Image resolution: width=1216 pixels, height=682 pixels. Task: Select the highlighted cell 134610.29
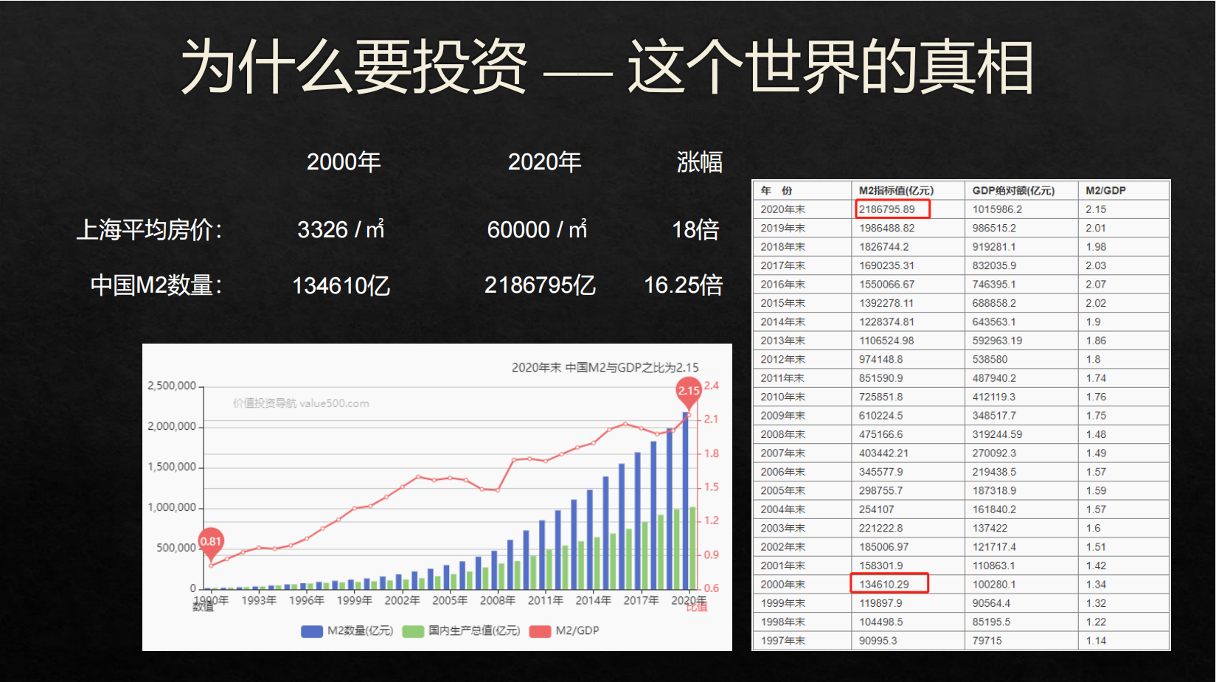click(x=890, y=584)
